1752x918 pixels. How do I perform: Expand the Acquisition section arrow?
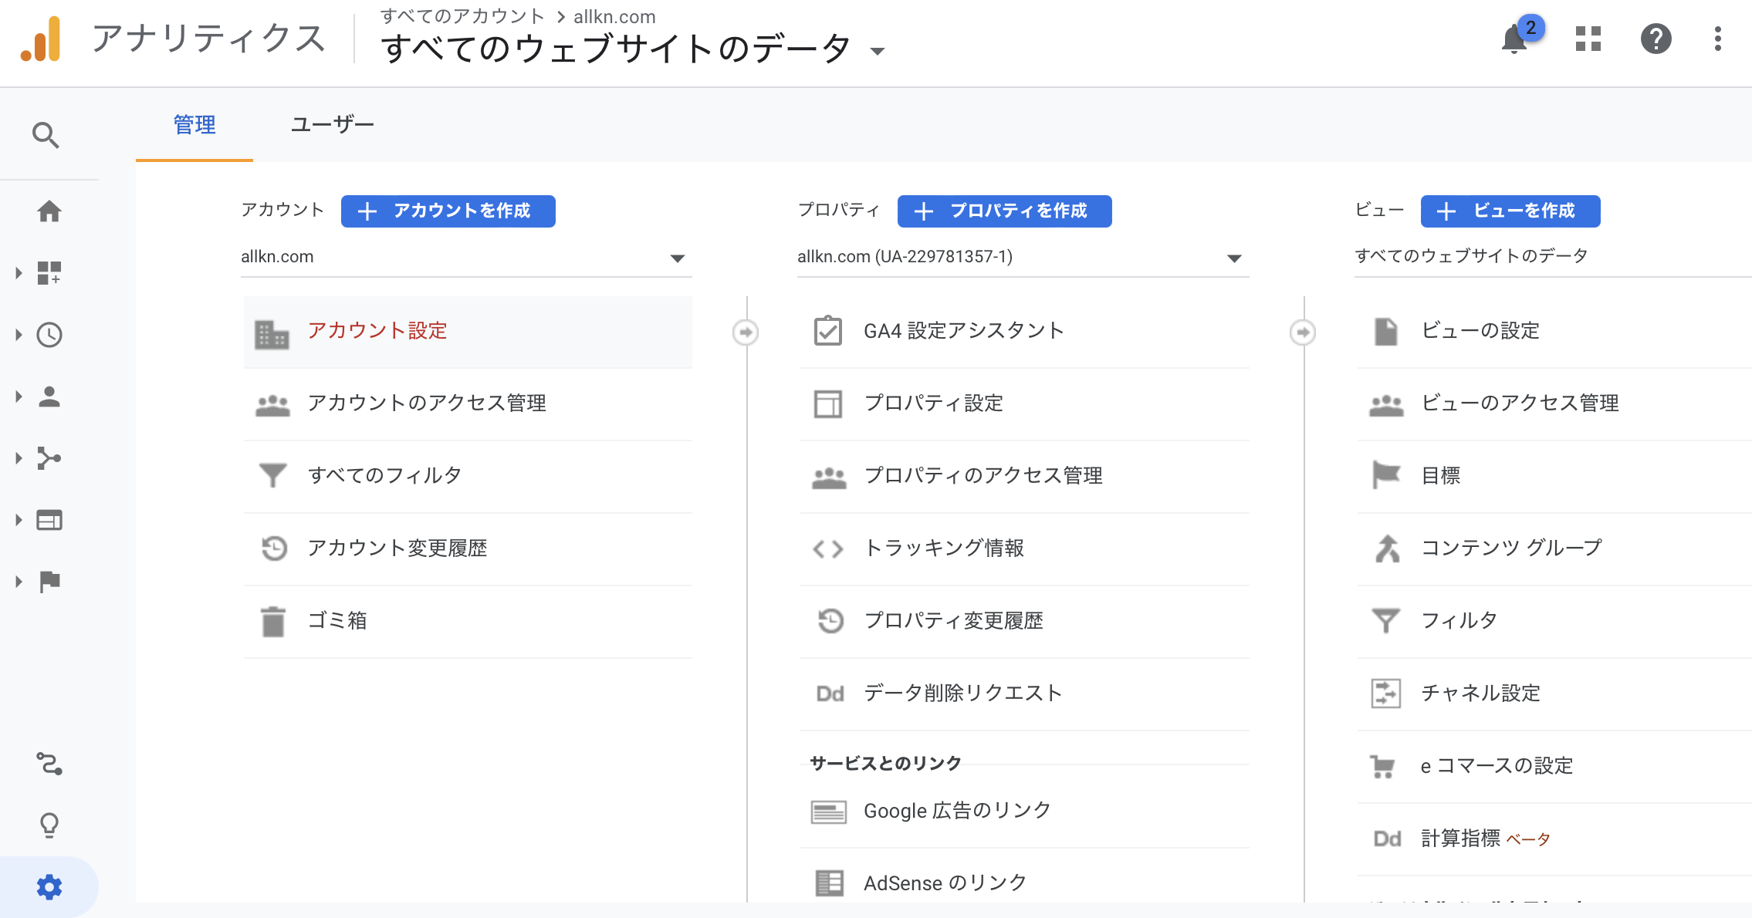point(19,458)
